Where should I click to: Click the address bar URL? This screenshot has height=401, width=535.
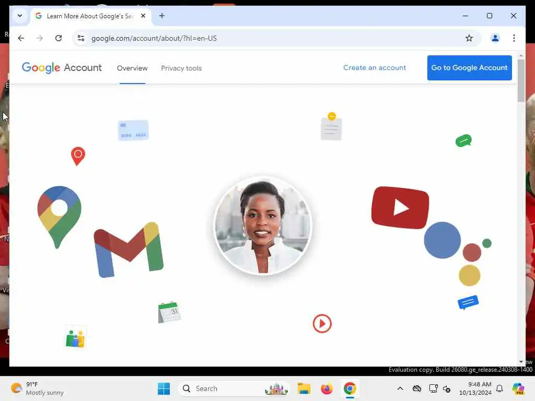(x=154, y=38)
